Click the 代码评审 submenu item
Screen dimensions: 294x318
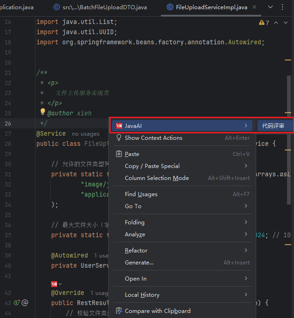(x=274, y=126)
